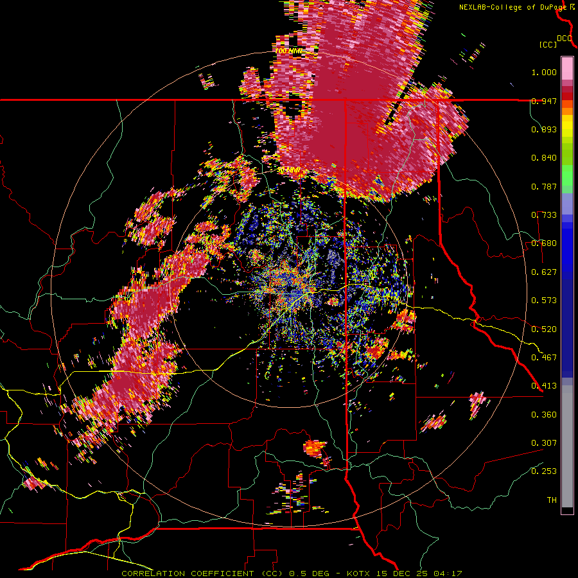Click the 0.467 scale label

click(544, 357)
